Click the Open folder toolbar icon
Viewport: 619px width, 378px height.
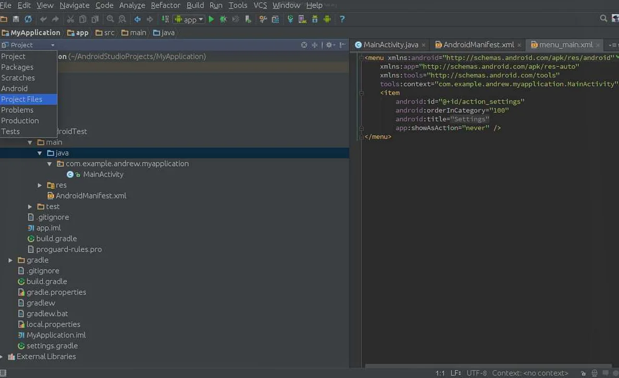tap(4, 19)
